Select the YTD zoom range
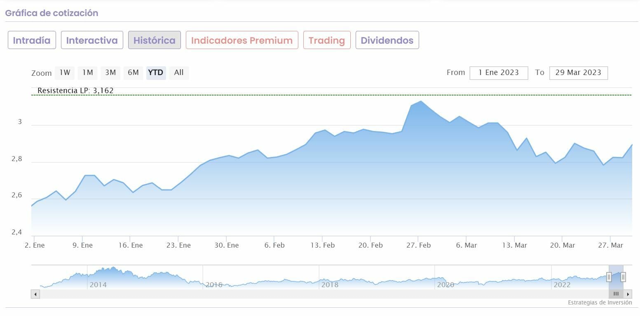 coord(156,73)
